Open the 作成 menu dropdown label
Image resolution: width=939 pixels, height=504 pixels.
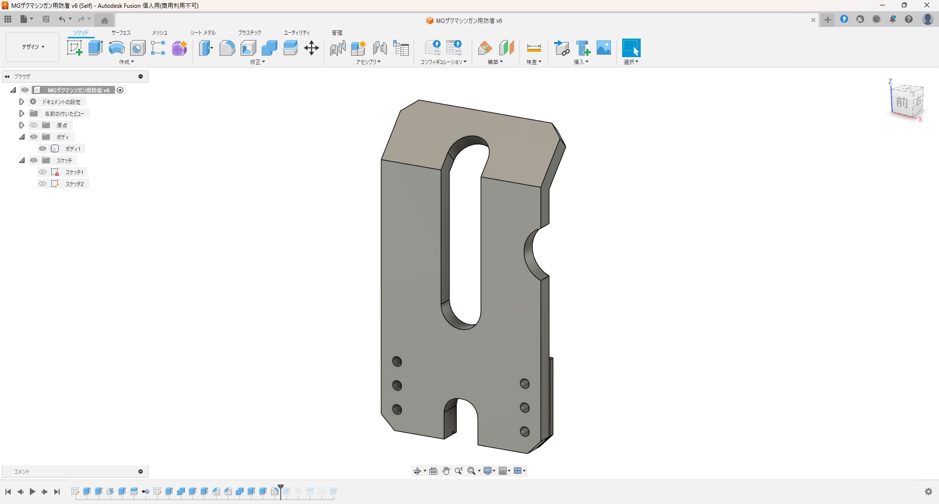[x=126, y=62]
